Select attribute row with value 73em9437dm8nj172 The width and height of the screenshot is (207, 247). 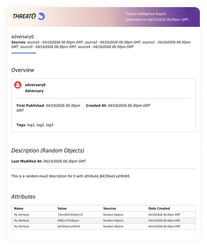tap(103, 215)
